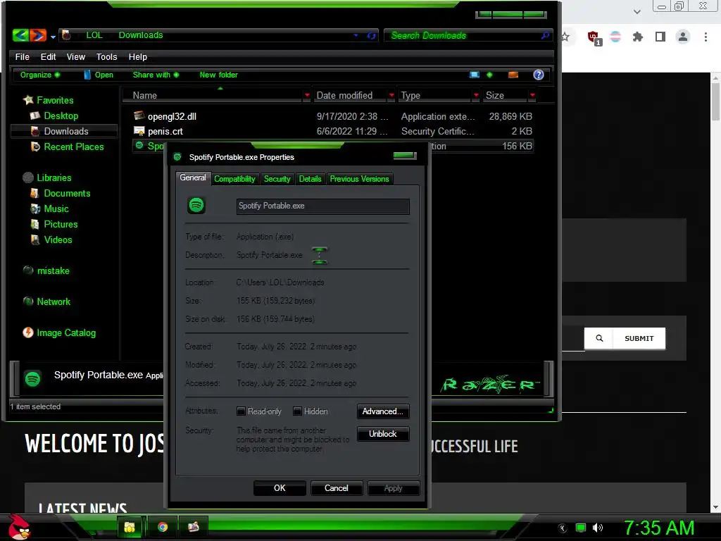
Task: Click New folder in the toolbar
Action: 218,75
